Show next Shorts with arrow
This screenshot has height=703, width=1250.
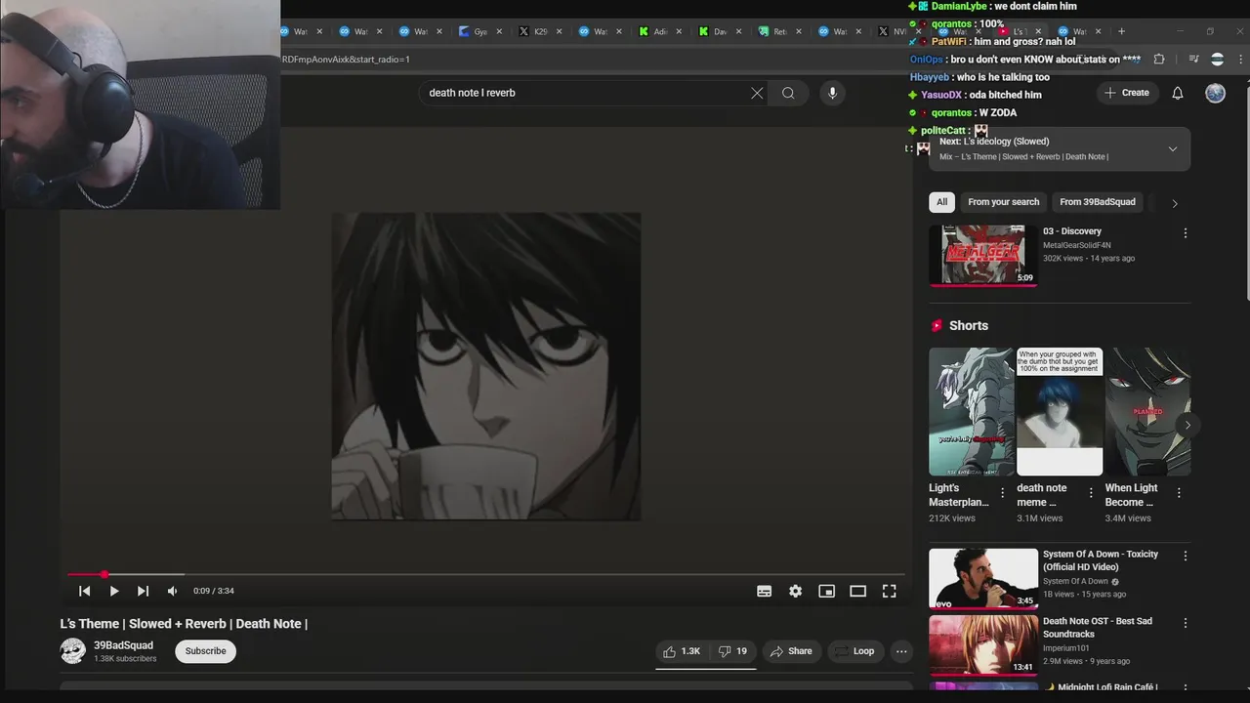(1187, 425)
